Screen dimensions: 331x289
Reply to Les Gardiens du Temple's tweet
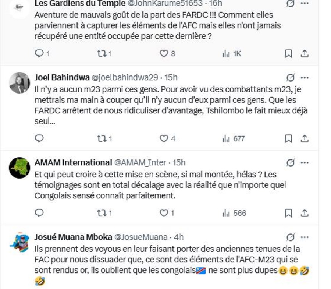[x=39, y=54]
